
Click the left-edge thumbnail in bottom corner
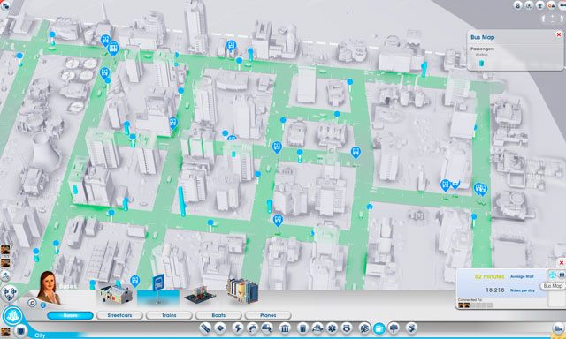click(5, 331)
